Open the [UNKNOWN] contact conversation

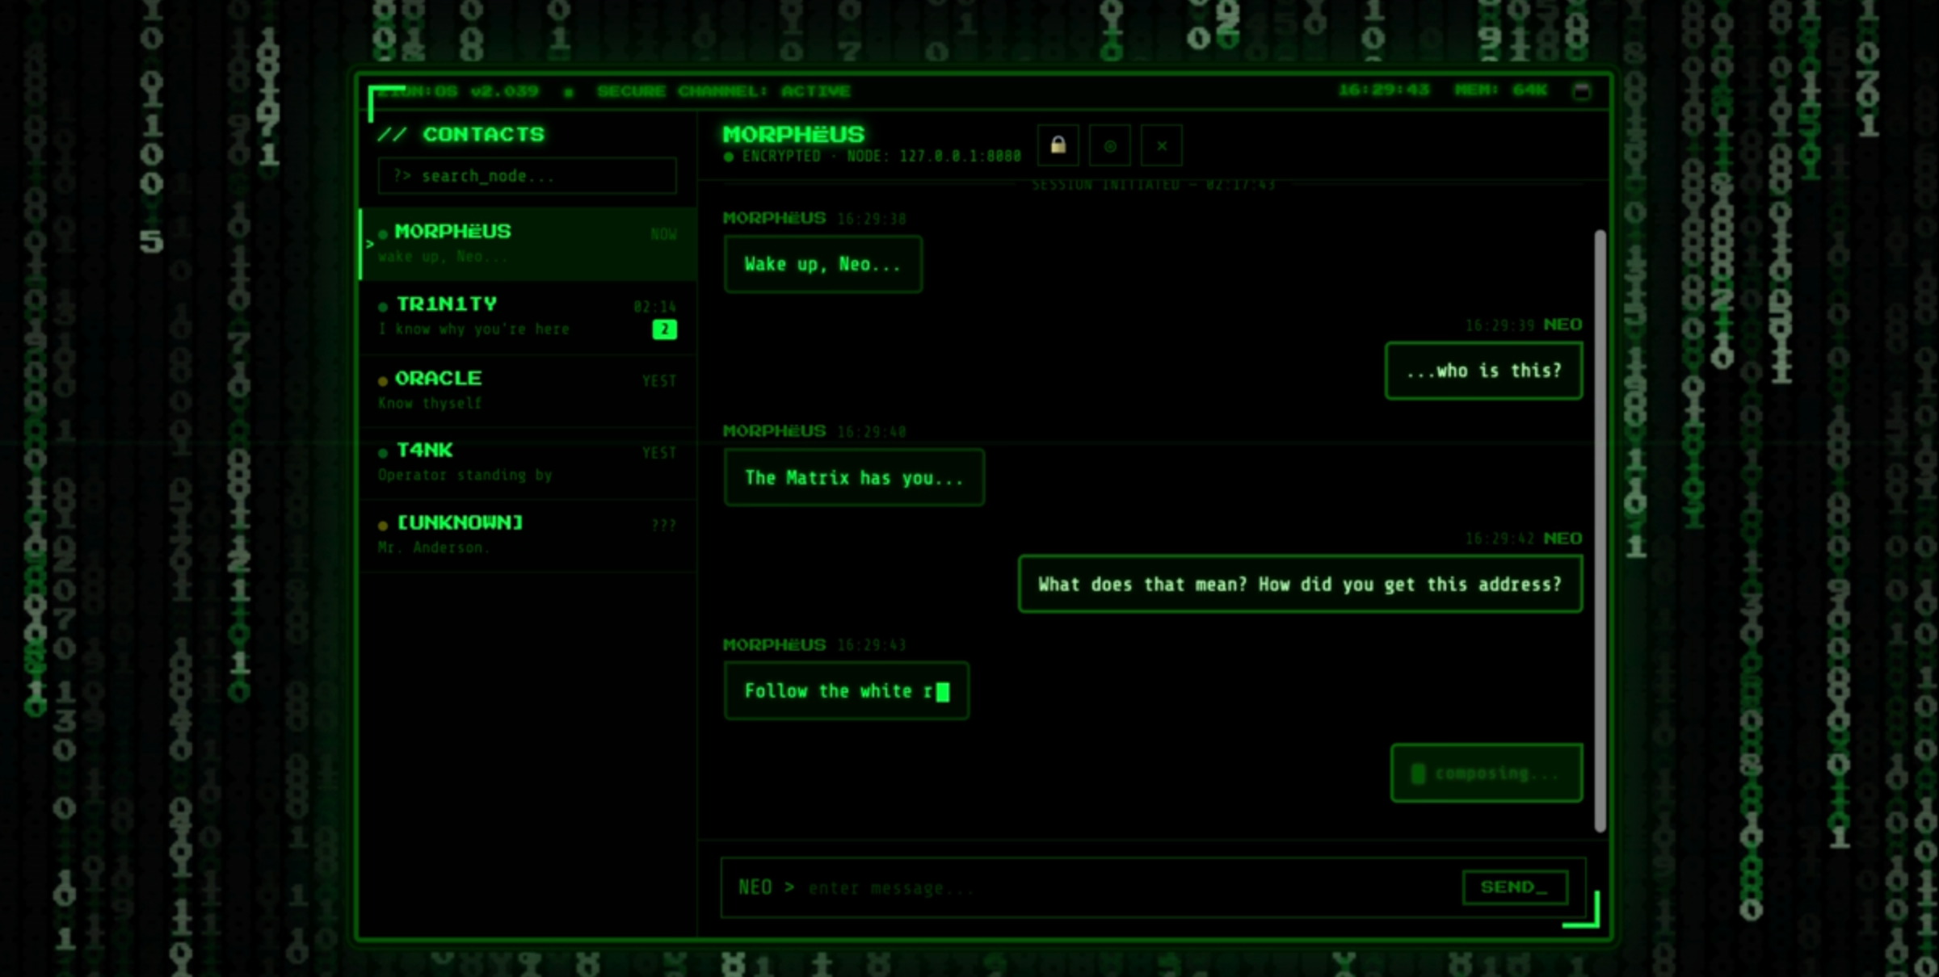pos(528,535)
